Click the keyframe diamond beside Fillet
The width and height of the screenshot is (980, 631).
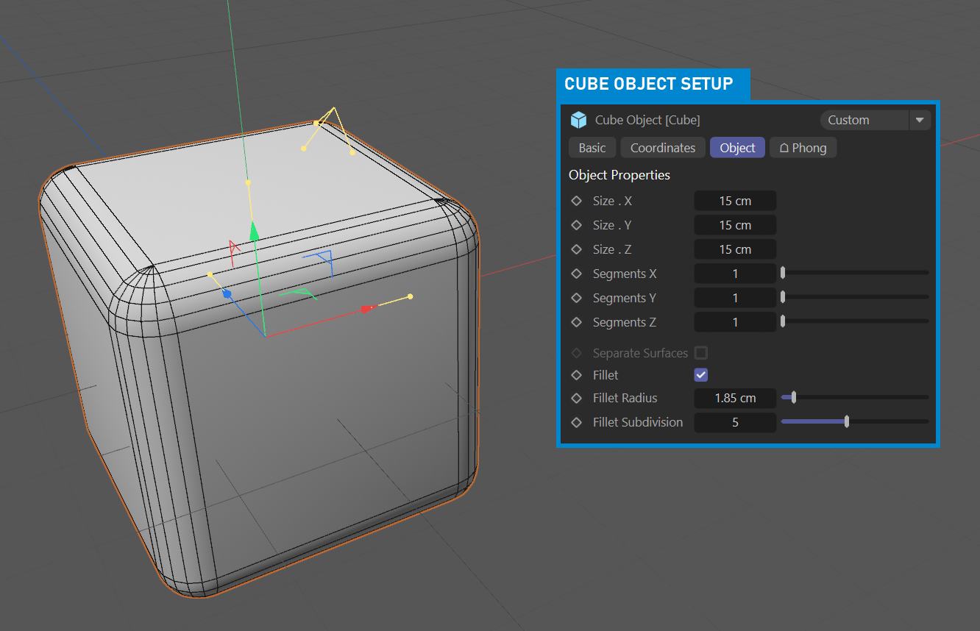[577, 375]
